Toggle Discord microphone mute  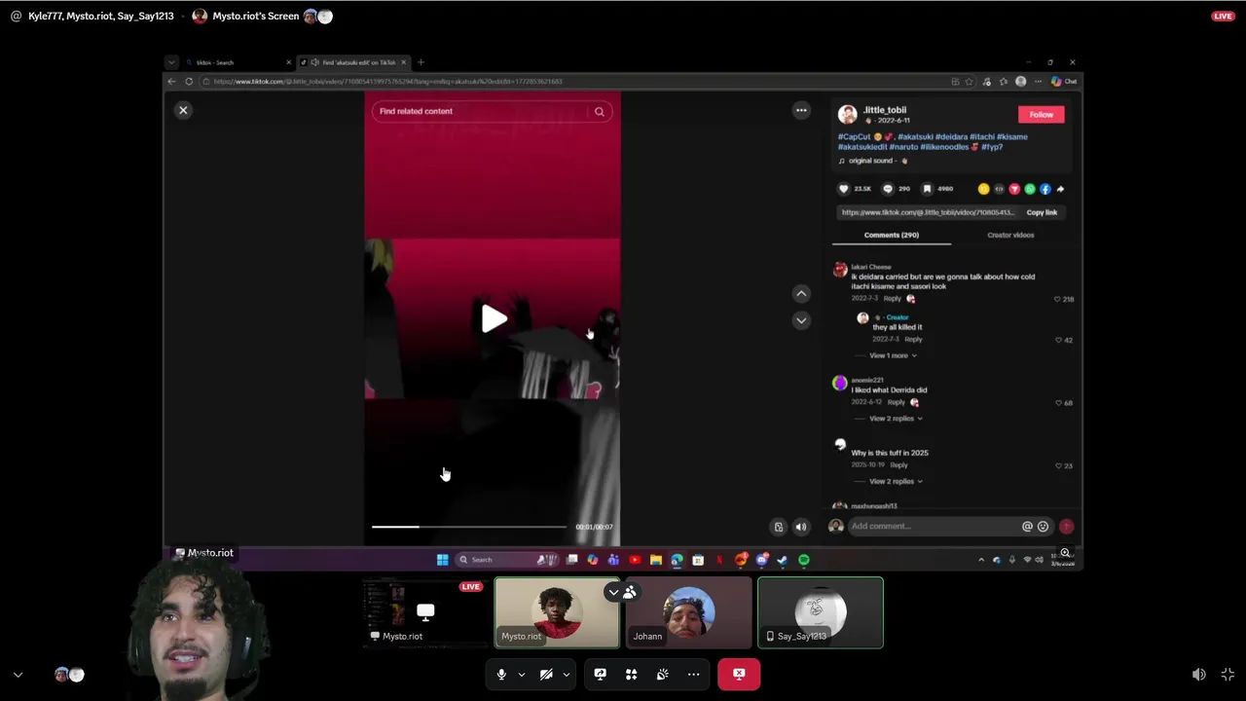pos(501,674)
